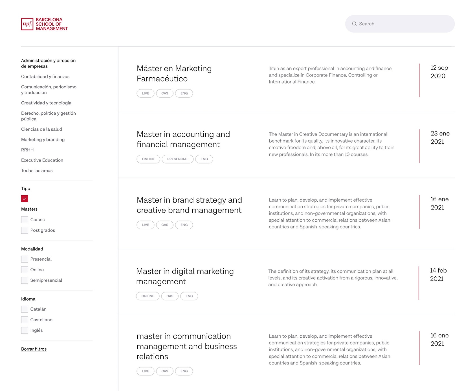
Task: Select the Presencial modality checkbox
Action: pyautogui.click(x=25, y=259)
